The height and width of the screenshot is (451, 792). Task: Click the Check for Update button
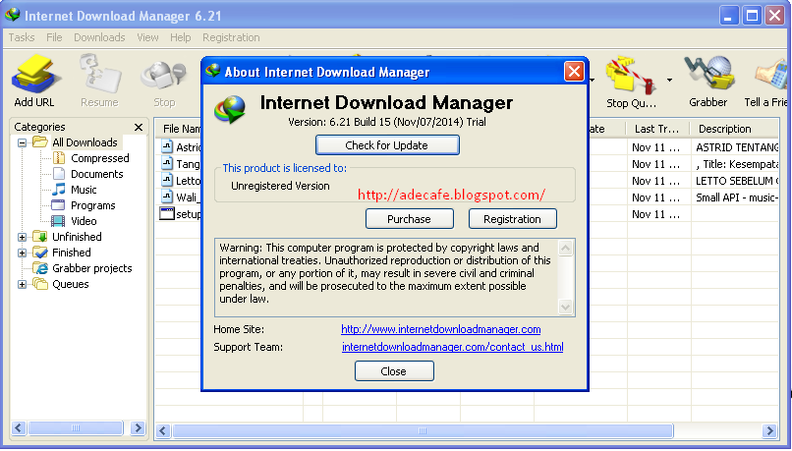387,145
